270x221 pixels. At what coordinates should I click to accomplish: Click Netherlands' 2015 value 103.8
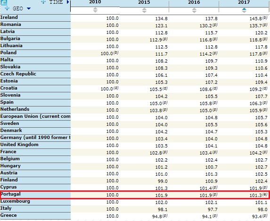[x=156, y=110]
